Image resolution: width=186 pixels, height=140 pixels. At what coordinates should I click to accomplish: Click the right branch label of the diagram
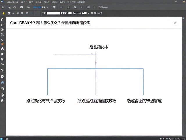144,101
